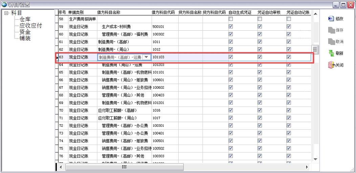This screenshot has height=173, width=356.
Task: Click the horizontal scrollbar thumb
Action: point(124,167)
